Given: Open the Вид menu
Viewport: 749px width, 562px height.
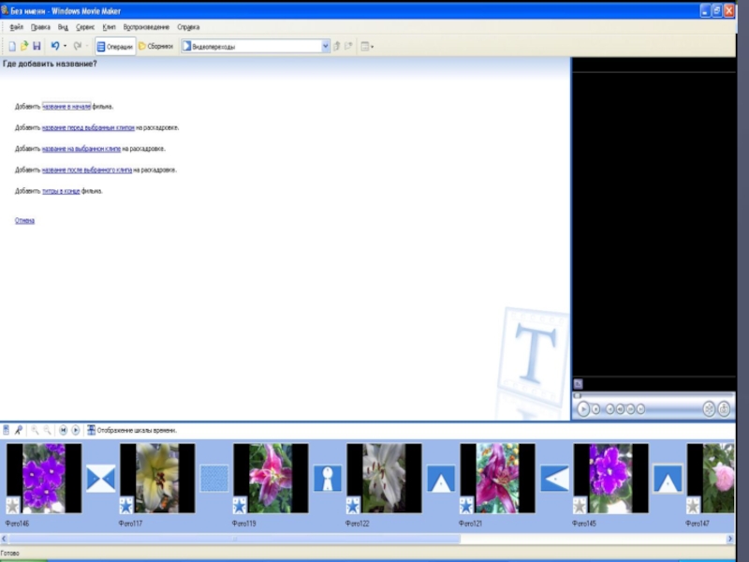Looking at the screenshot, I should click(x=63, y=27).
